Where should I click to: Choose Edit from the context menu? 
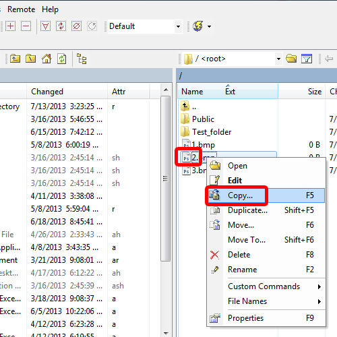(266, 181)
